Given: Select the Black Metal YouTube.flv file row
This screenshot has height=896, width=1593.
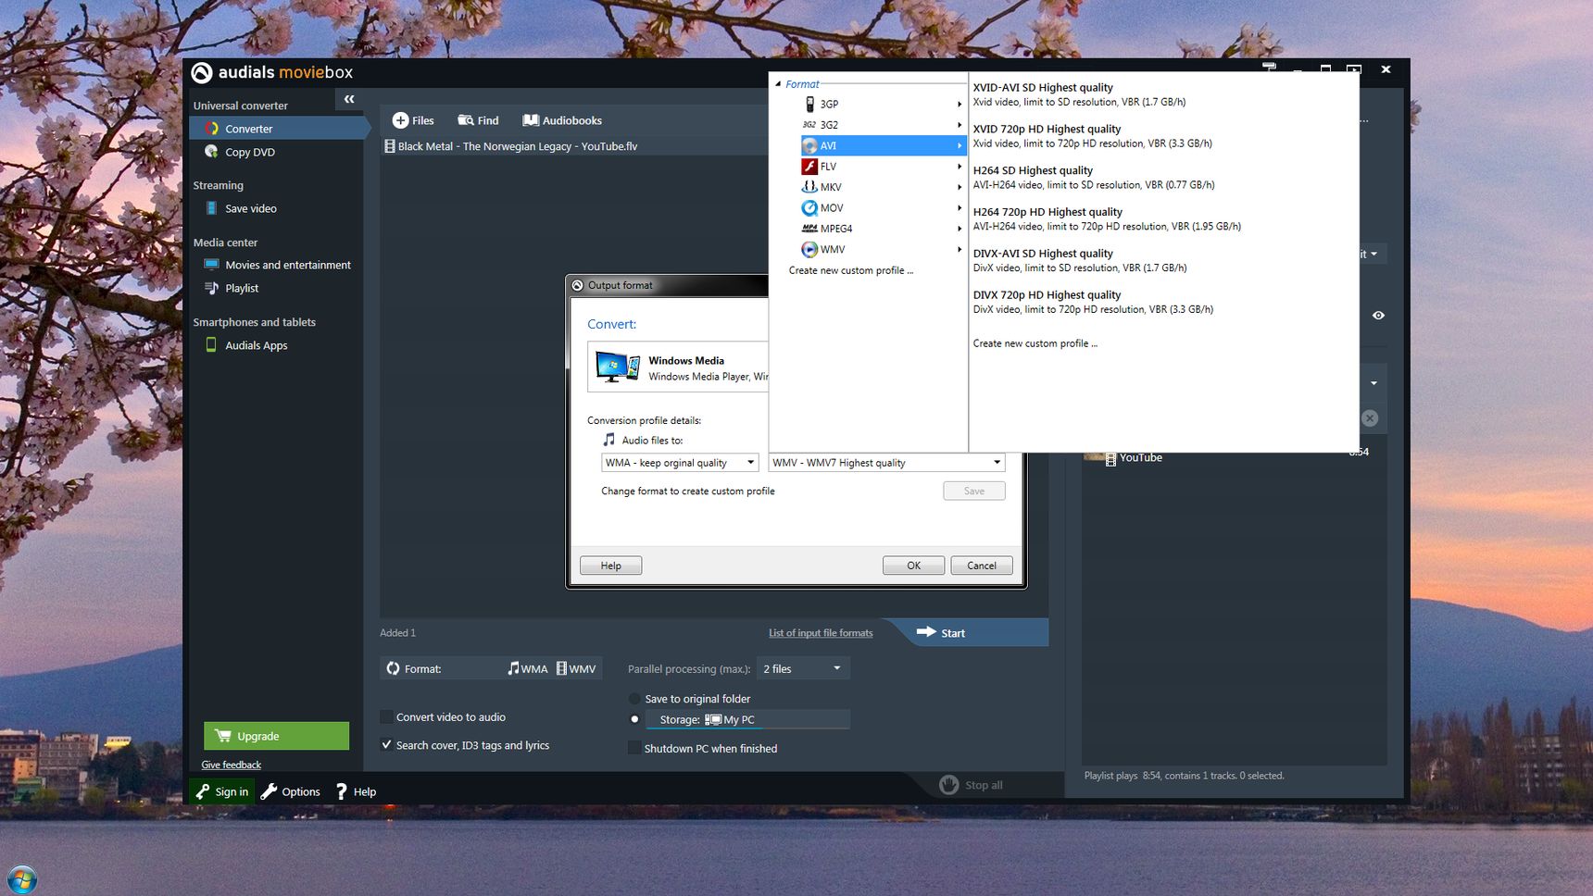Looking at the screenshot, I should (x=574, y=146).
